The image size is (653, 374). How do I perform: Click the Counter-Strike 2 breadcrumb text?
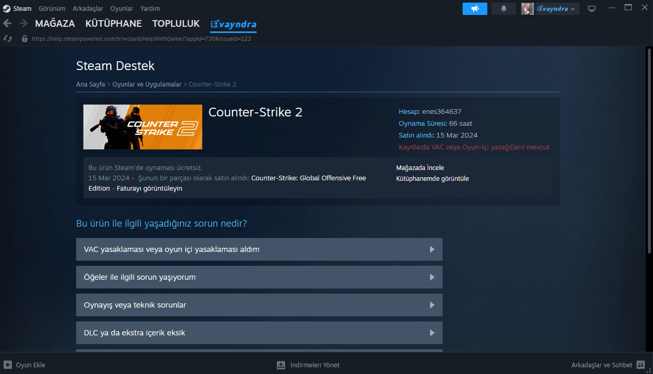click(x=213, y=84)
